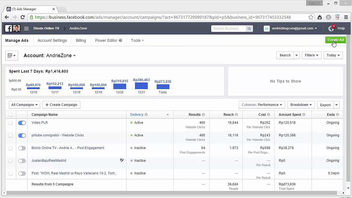The image size is (352, 198).
Task: Expand the Search options arrow
Action: (296, 55)
